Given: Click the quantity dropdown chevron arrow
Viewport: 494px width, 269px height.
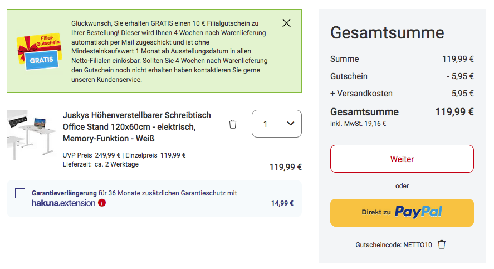Looking at the screenshot, I should 291,124.
